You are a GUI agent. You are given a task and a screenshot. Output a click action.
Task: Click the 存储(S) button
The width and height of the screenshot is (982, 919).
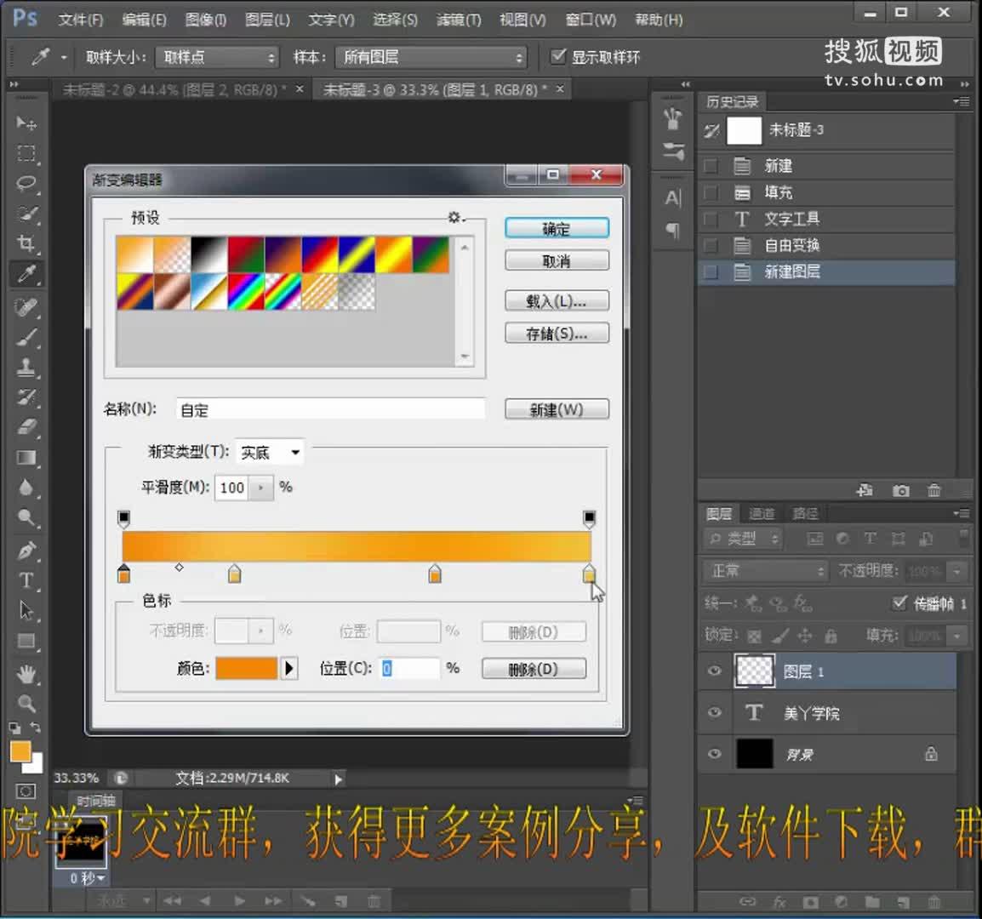tap(557, 333)
